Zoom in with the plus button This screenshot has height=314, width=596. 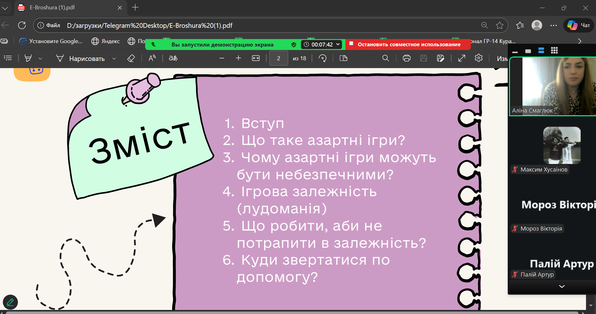(x=238, y=58)
